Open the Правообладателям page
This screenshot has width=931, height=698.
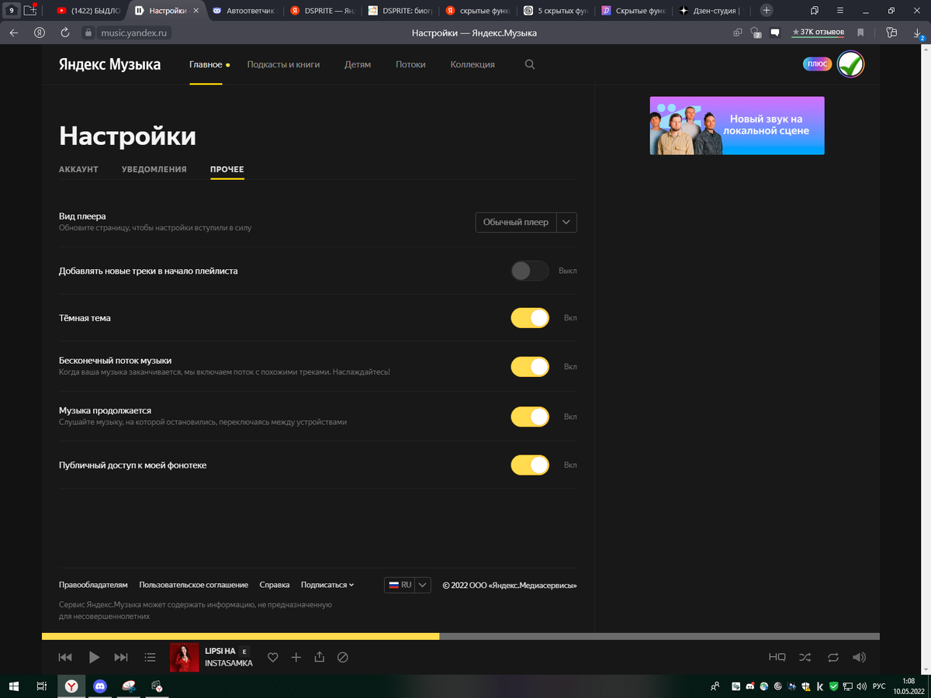pyautogui.click(x=93, y=585)
